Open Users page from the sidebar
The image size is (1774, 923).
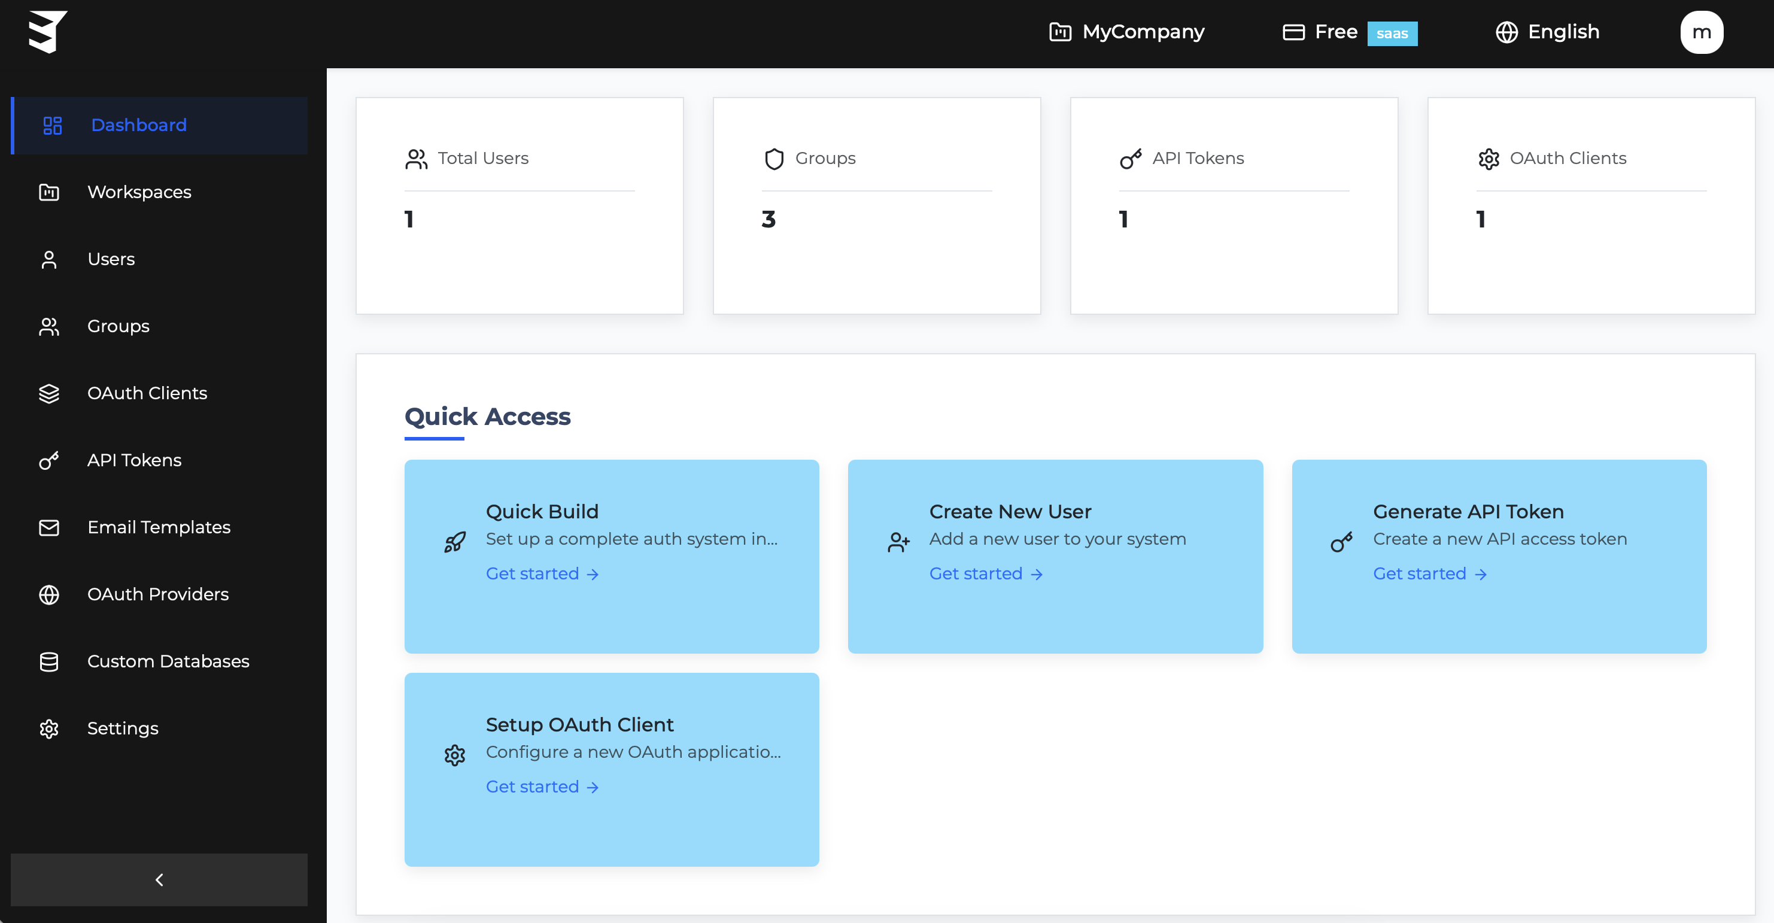pyautogui.click(x=159, y=260)
